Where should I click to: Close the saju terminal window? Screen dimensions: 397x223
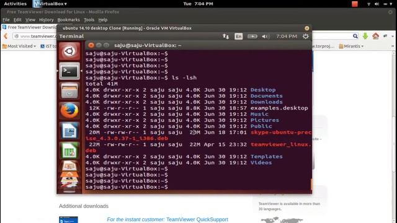(91, 45)
